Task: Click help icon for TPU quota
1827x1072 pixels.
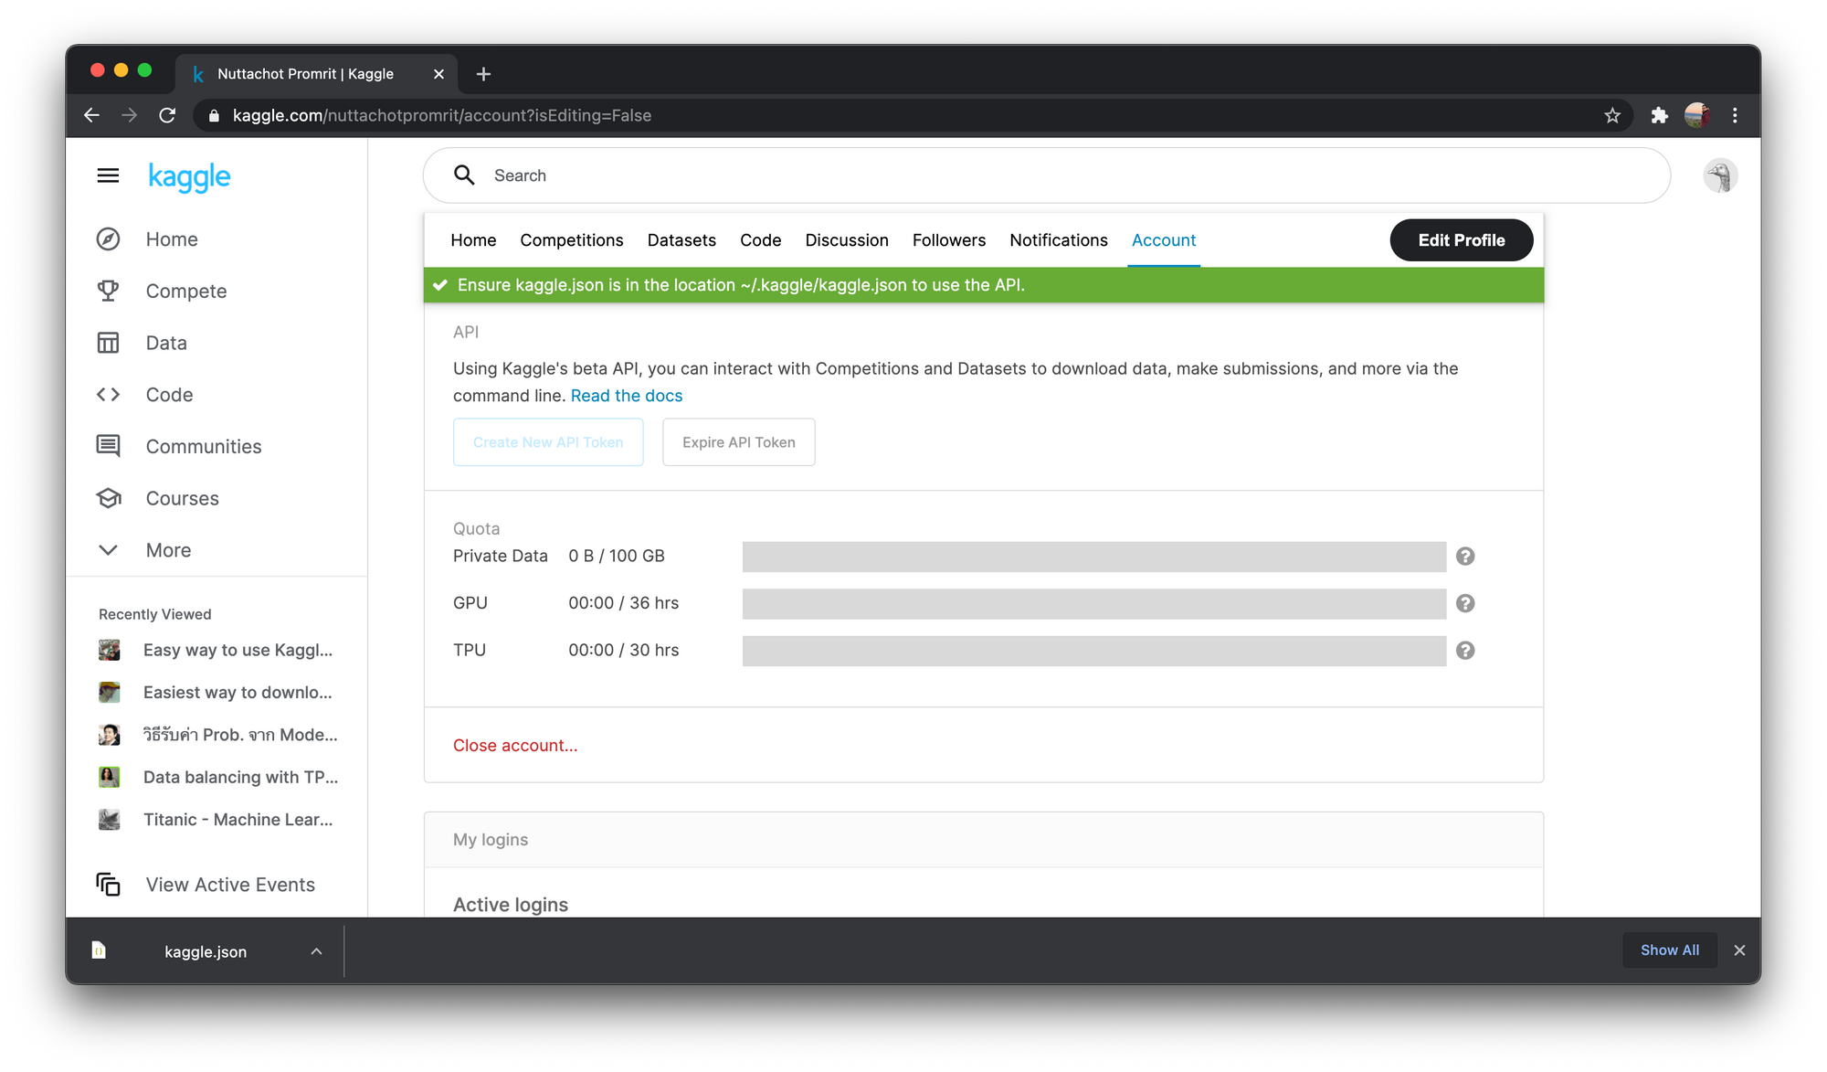Action: pos(1465,651)
